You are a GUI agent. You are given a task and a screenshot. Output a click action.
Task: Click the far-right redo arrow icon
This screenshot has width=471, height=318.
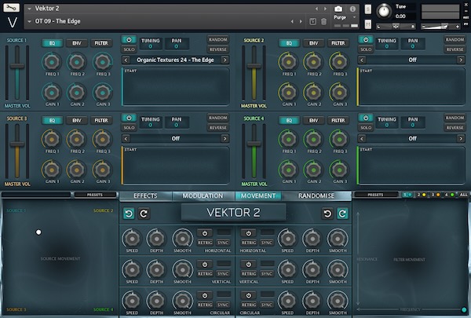pyautogui.click(x=342, y=214)
